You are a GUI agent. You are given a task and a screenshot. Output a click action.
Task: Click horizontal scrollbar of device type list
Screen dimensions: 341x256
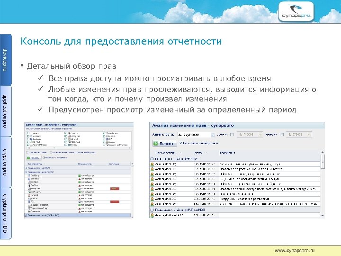click(78, 148)
